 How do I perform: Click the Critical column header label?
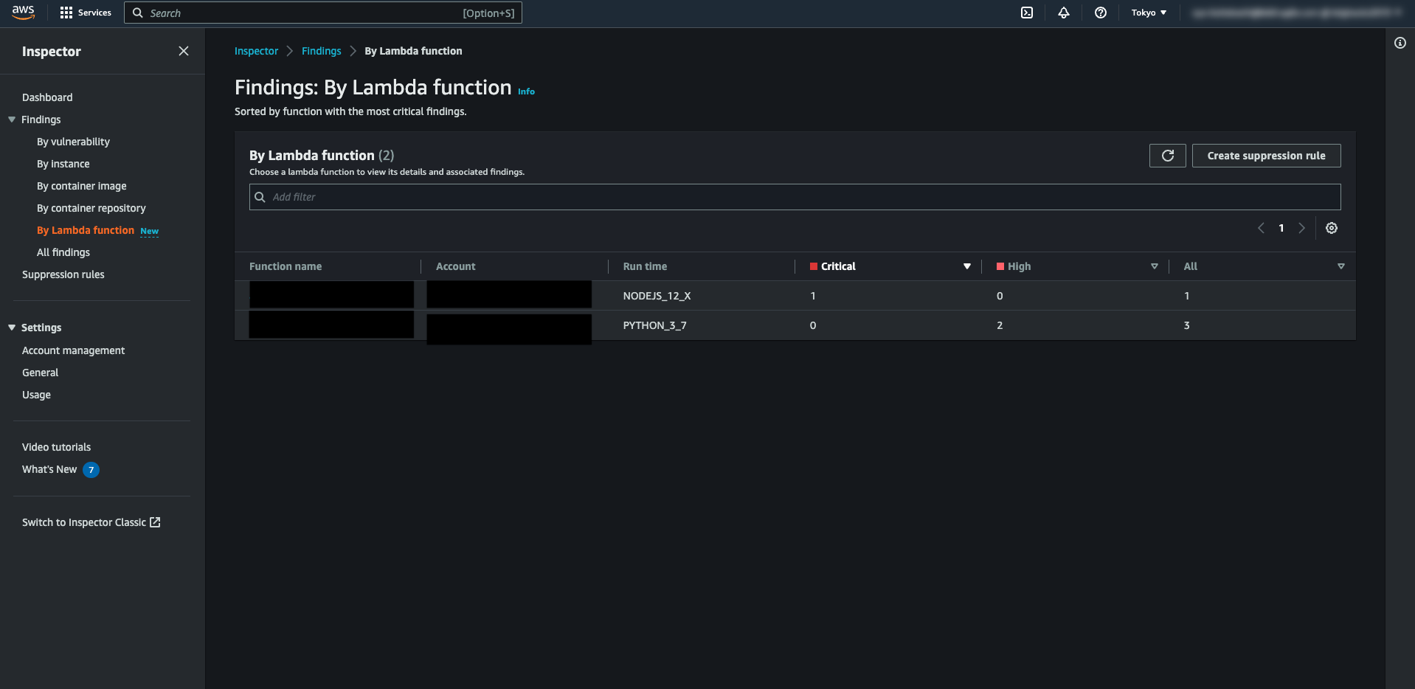coord(838,266)
